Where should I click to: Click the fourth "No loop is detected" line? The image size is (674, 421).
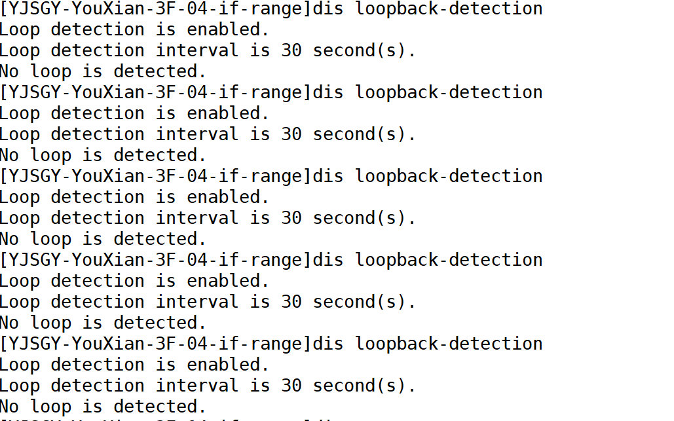(103, 323)
